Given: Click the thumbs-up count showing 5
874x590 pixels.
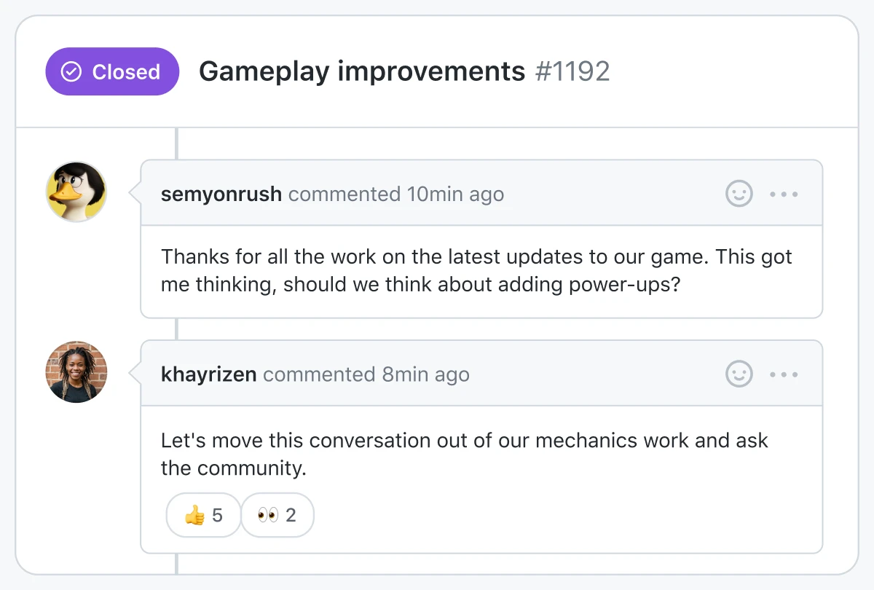Looking at the screenshot, I should click(217, 515).
